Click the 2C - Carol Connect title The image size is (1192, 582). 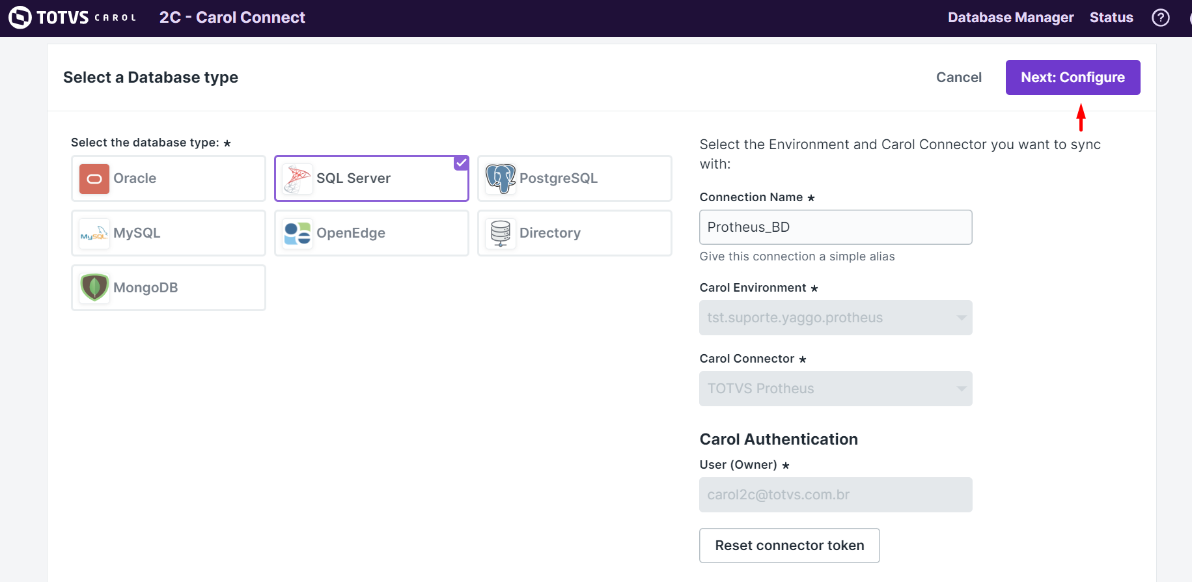232,18
